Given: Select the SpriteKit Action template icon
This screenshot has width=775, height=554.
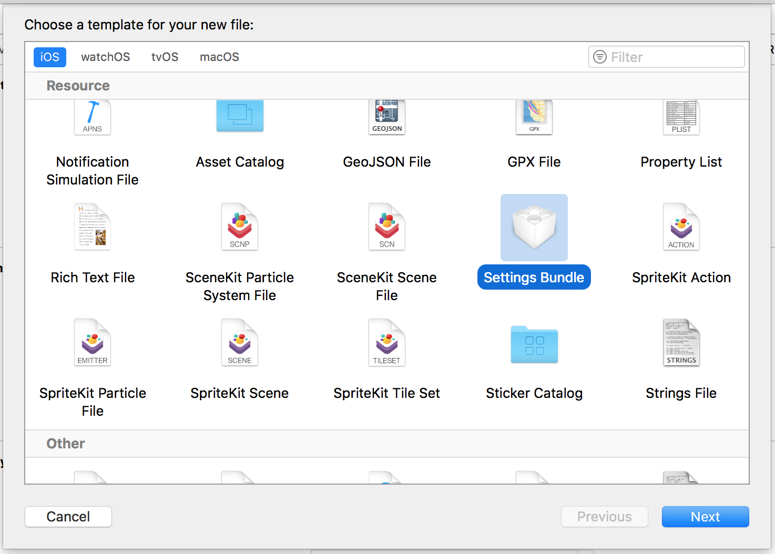Looking at the screenshot, I should click(681, 227).
